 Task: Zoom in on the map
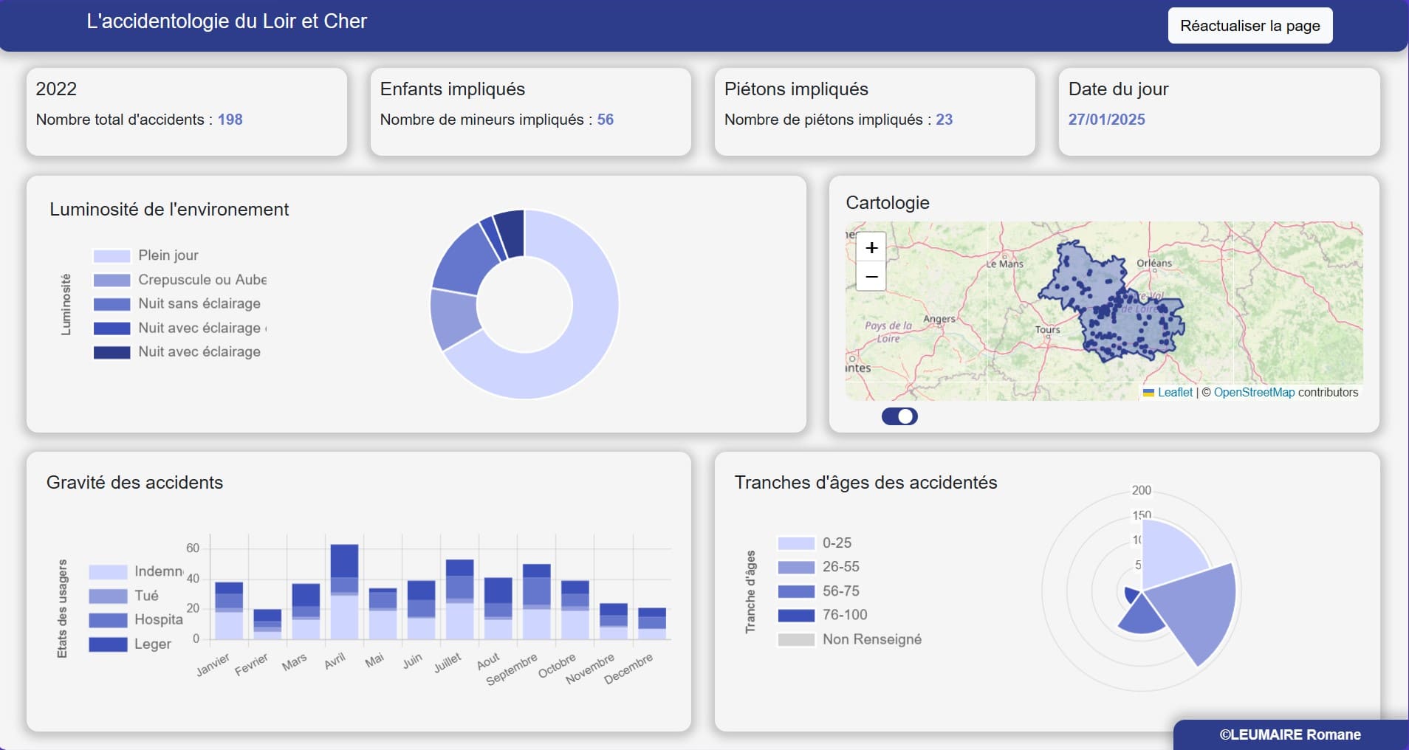coord(871,248)
